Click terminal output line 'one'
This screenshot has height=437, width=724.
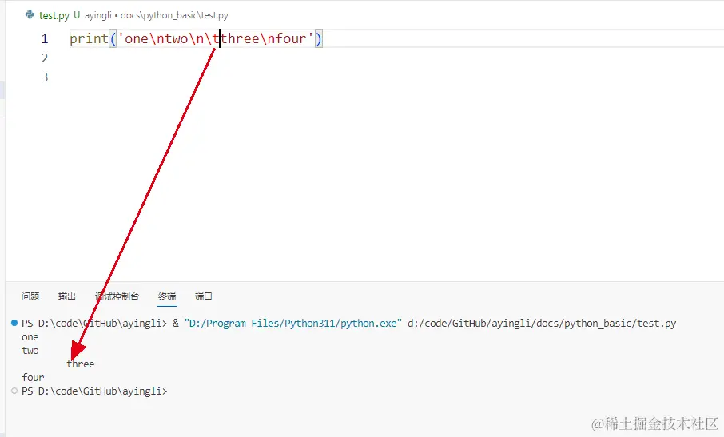click(30, 337)
